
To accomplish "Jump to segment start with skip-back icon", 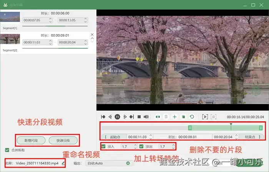I will 103,117.
